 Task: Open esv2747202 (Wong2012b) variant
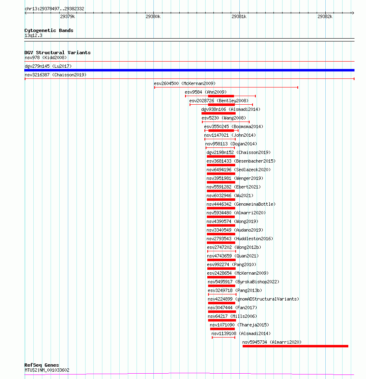234,247
